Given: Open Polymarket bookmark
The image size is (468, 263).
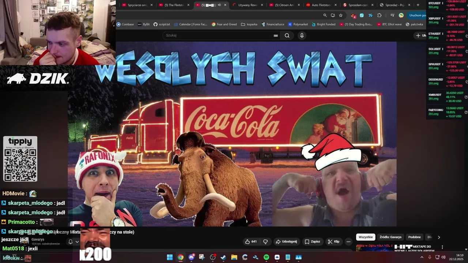Looking at the screenshot, I should click(x=298, y=24).
